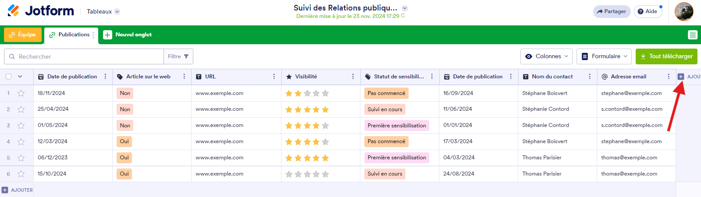Open Nom du contact column options menu
This screenshot has height=197, width=701.
click(590, 77)
